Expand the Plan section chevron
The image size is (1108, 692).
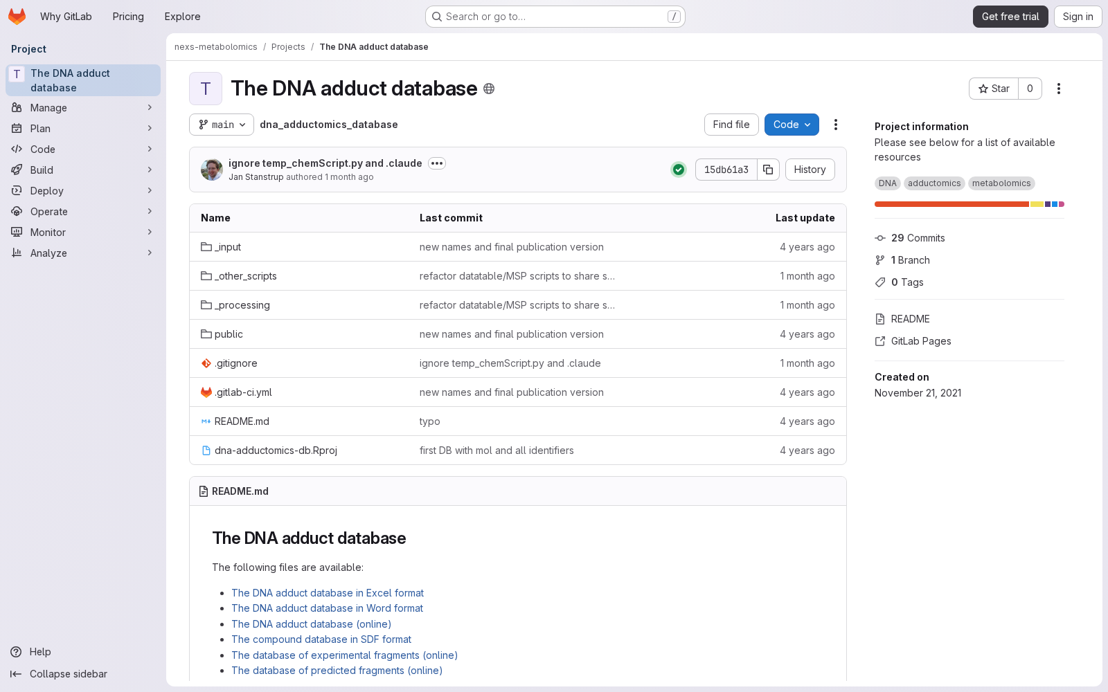pos(150,129)
